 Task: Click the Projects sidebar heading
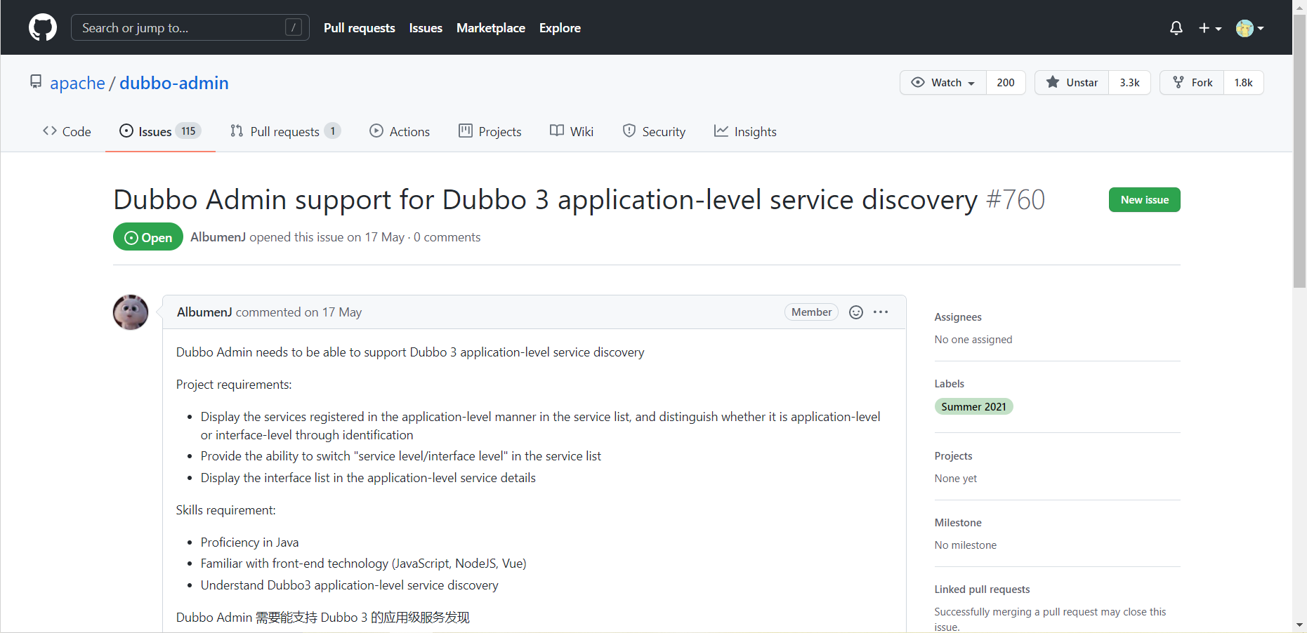click(x=954, y=456)
